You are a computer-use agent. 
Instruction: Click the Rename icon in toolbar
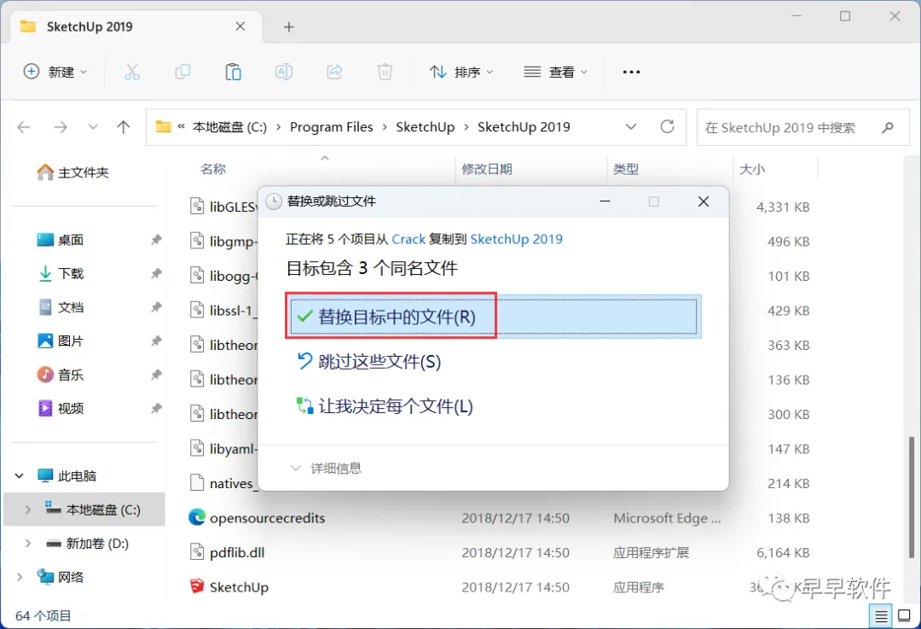284,72
